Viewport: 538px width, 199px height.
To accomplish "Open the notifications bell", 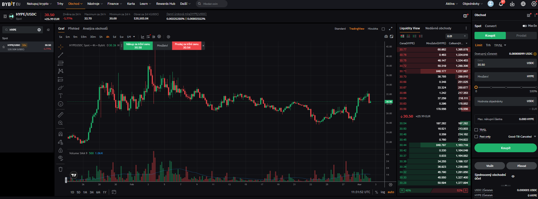I will coord(501,4).
